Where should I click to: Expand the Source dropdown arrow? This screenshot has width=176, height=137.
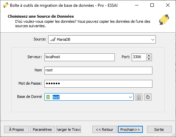(153, 39)
